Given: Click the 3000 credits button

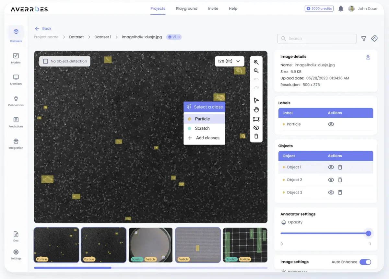Looking at the screenshot, I should click(x=319, y=9).
